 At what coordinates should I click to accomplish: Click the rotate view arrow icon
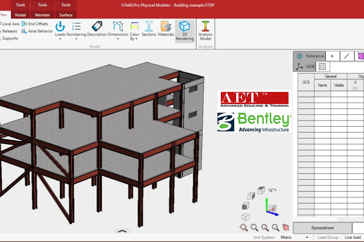273,190
